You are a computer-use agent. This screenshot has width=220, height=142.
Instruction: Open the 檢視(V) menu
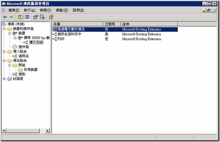(45, 10)
